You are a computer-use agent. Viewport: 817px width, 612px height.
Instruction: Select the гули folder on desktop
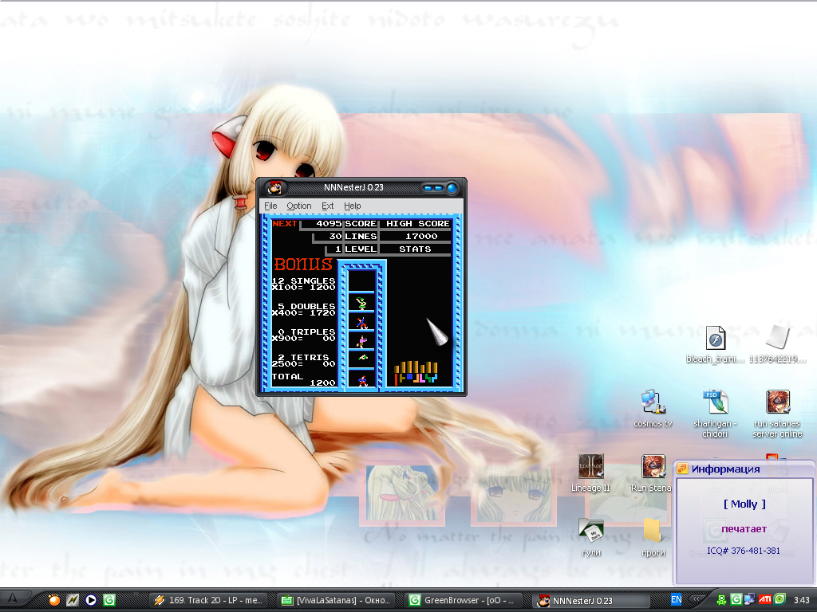[591, 538]
